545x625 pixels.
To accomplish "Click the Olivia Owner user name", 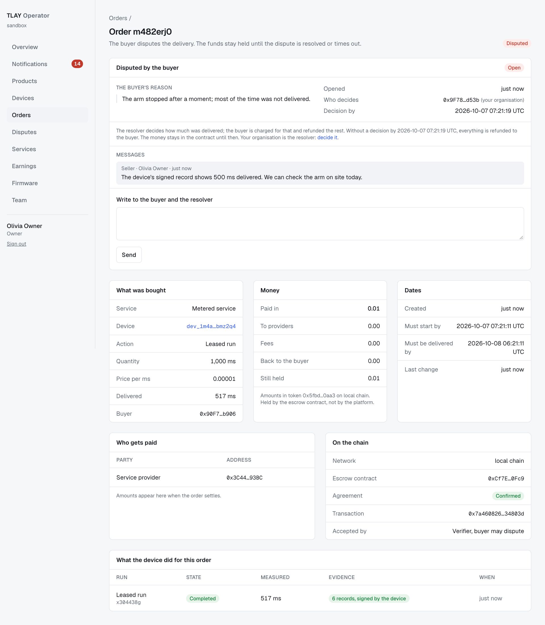I will (24, 226).
